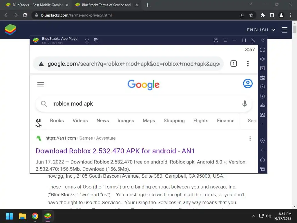Click the macro recorder icon in BlueStacks sidebar
This screenshot has width=297, height=223.
(262, 87)
